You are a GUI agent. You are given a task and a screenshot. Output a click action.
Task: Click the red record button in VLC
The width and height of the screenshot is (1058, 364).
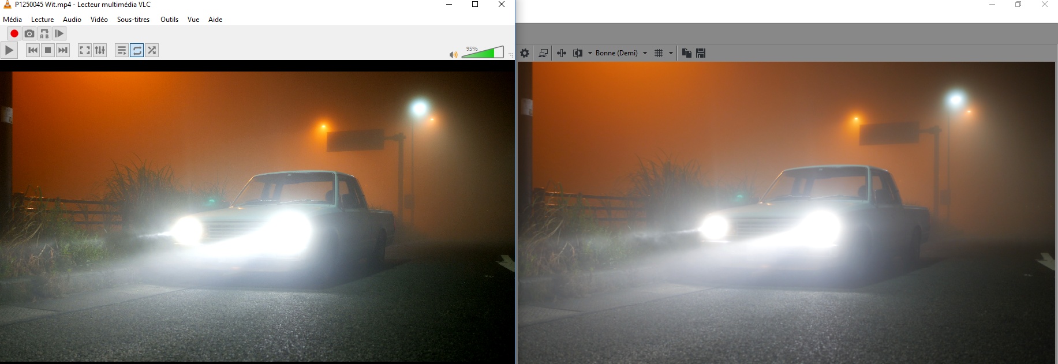[x=14, y=33]
